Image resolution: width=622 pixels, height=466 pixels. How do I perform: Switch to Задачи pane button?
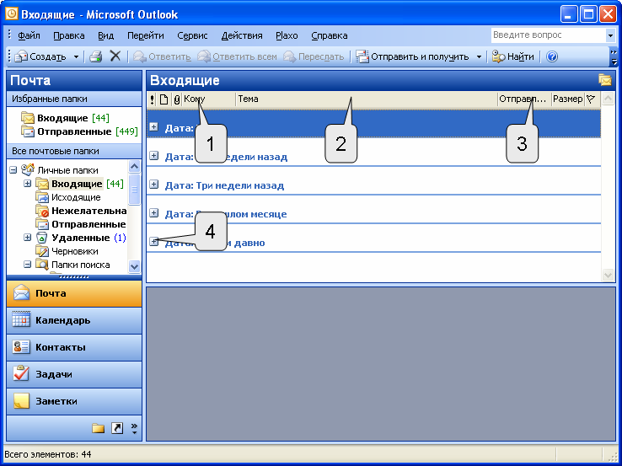click(74, 374)
